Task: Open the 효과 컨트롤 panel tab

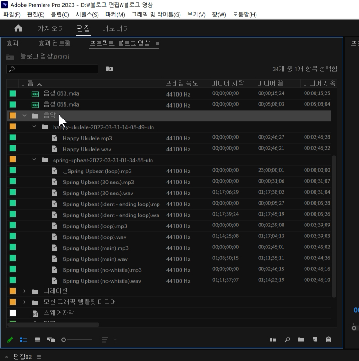Action: (54, 43)
